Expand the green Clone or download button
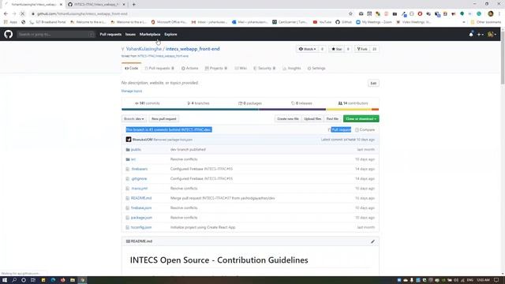 (x=361, y=119)
